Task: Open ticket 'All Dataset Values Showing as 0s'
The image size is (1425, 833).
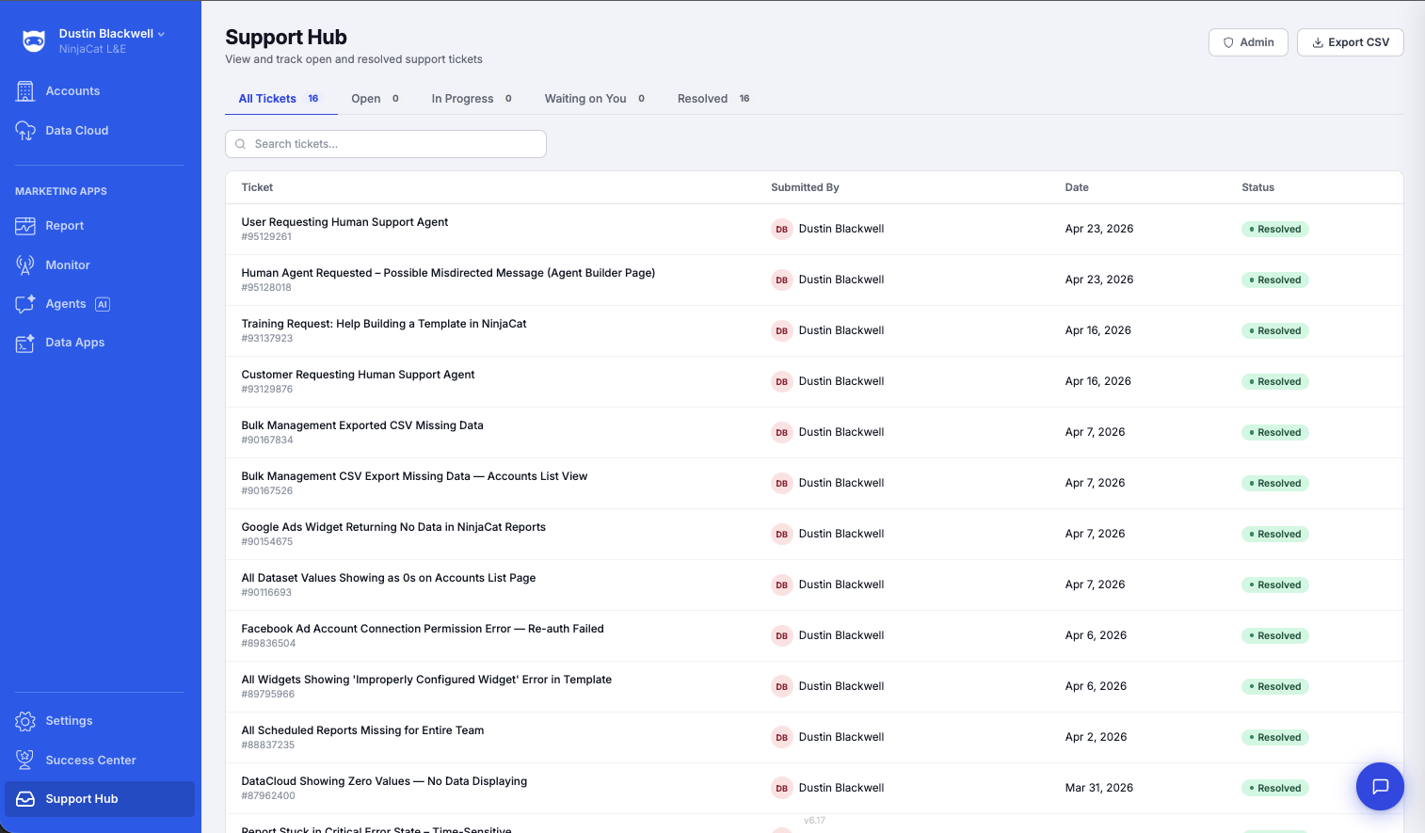Action: 389,578
